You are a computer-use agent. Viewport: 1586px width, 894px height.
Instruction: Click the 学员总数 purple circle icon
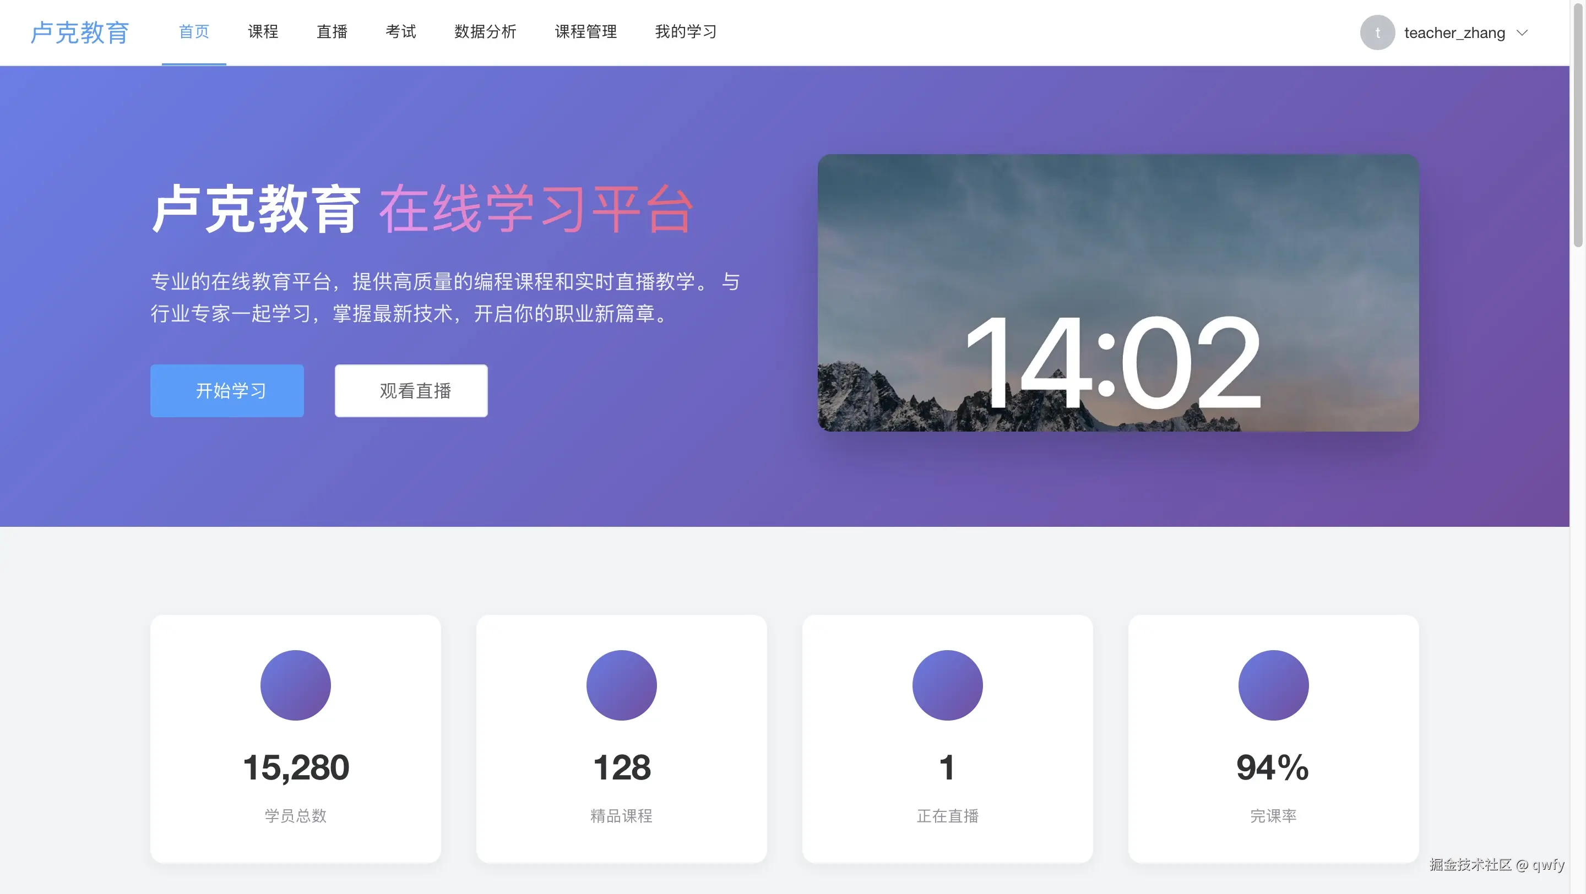[296, 685]
